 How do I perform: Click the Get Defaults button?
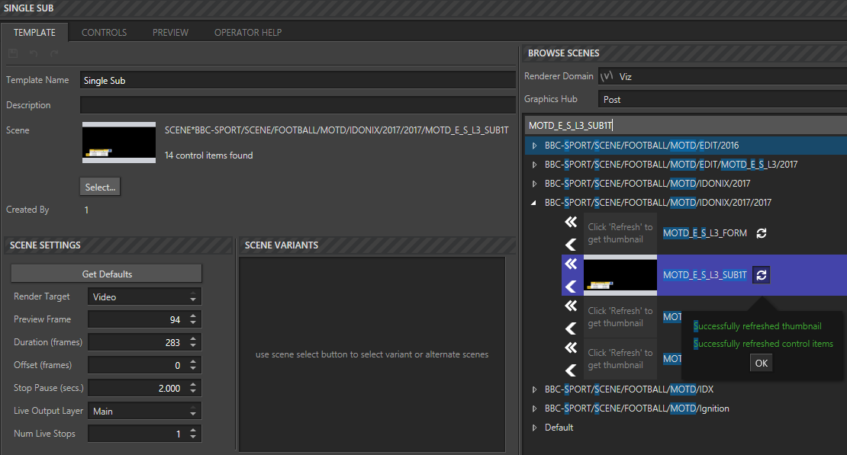(x=106, y=274)
